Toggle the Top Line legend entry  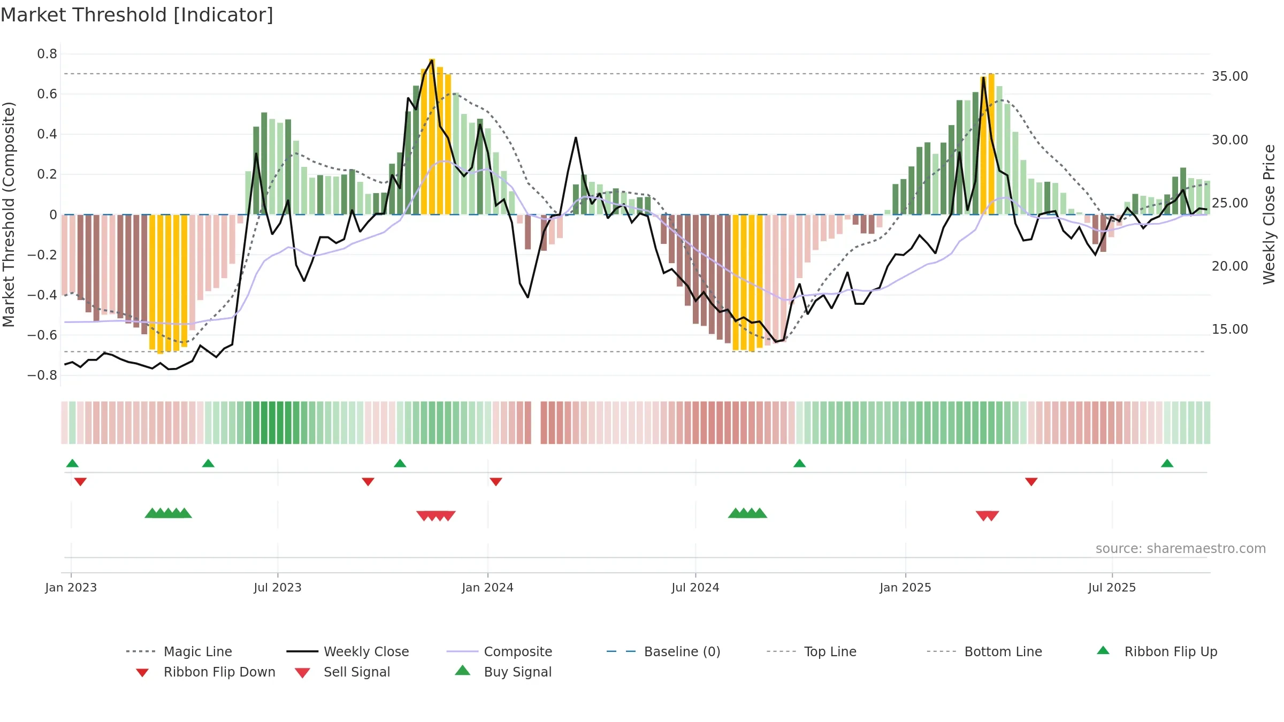(x=811, y=651)
